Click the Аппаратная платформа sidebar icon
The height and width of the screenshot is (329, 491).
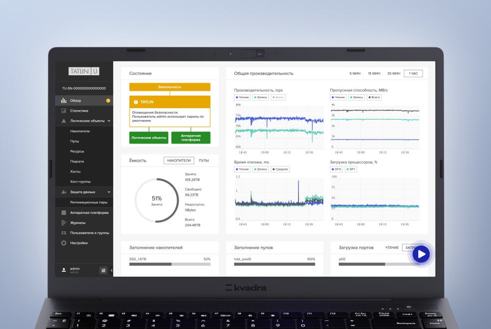[63, 212]
